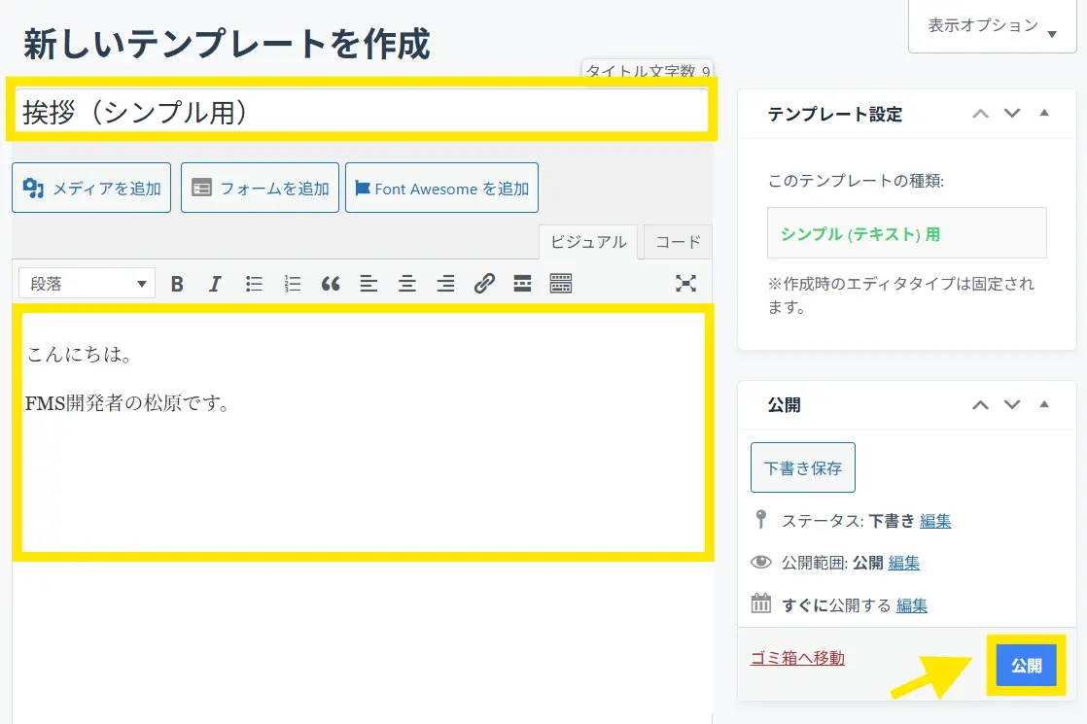The width and height of the screenshot is (1087, 724).
Task: Edit the ステータス draft status link
Action: click(935, 521)
